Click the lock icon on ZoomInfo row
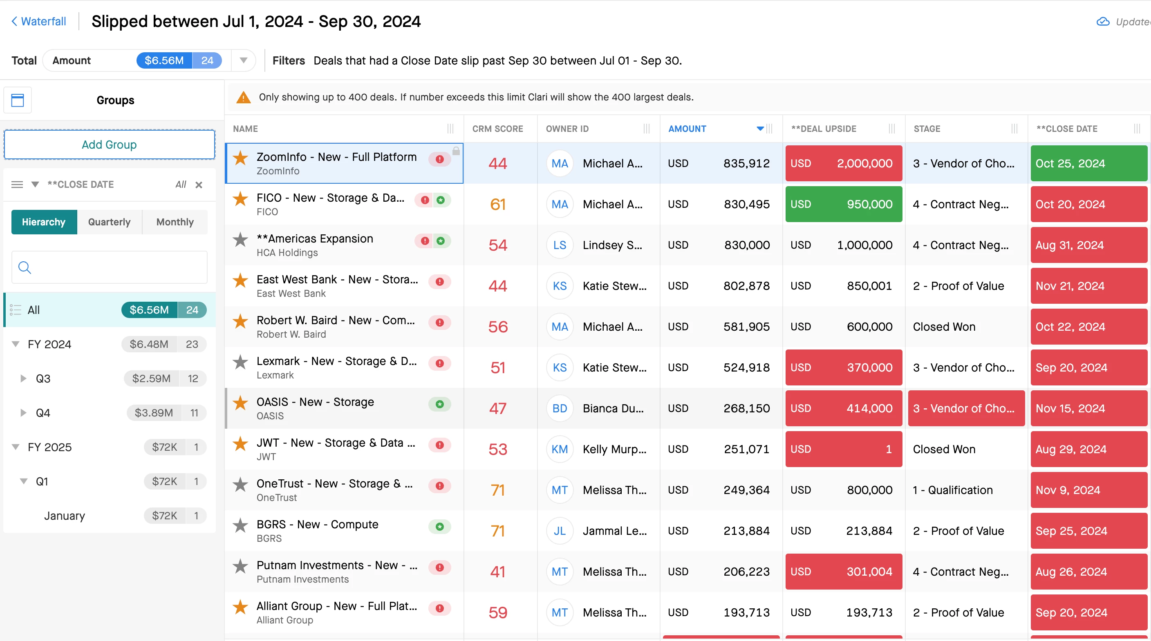The height and width of the screenshot is (641, 1151). (x=456, y=151)
